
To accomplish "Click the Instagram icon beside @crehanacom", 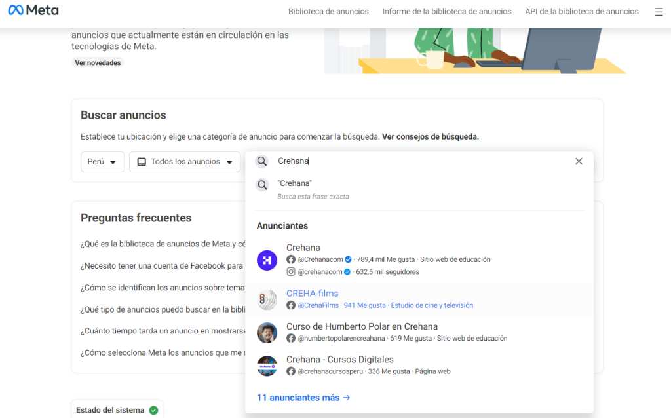I will (x=291, y=272).
